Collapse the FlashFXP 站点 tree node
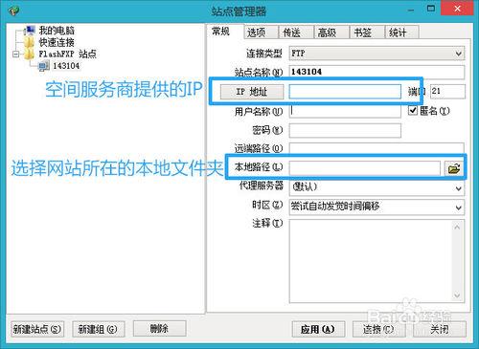The height and width of the screenshot is (349, 479). 15,55
